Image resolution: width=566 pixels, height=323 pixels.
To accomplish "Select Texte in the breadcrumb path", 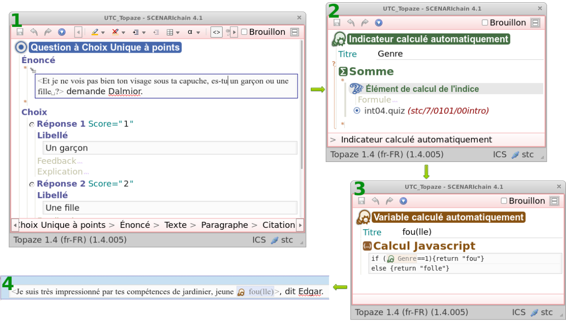I will pyautogui.click(x=175, y=225).
